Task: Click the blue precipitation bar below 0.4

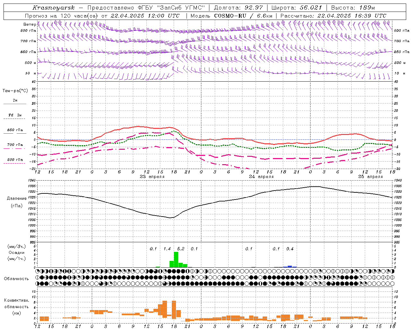Action: pyautogui.click(x=290, y=266)
